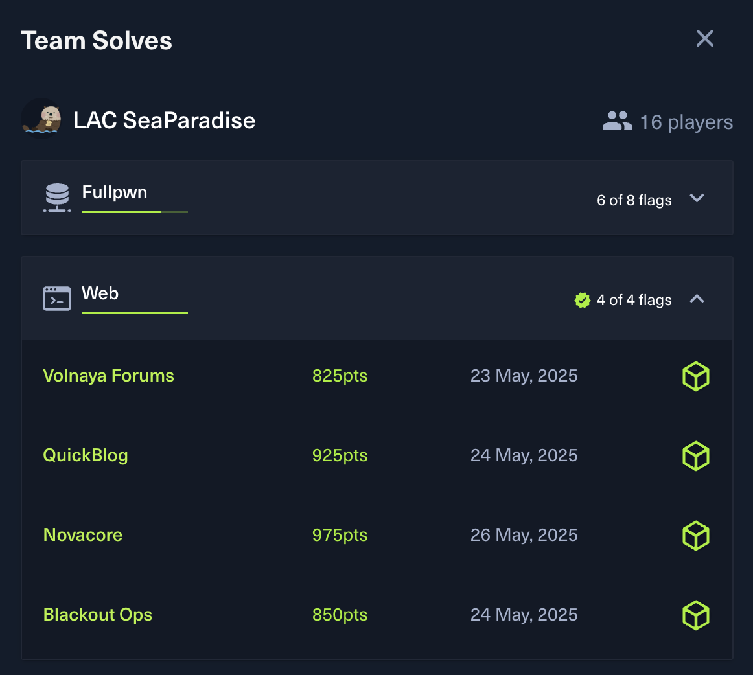Open the Novacore challenge link
The height and width of the screenshot is (675, 753).
(x=83, y=535)
